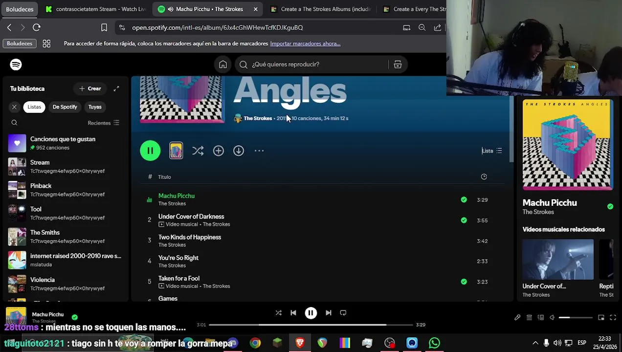Image resolution: width=622 pixels, height=352 pixels.
Task: Open Canciones que te gustan playlist
Action: (65, 143)
